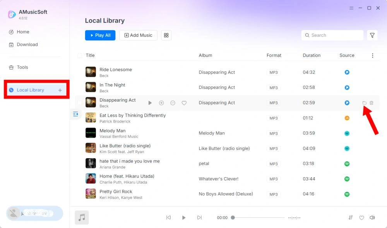
Task: Click the music note now-playing thumbnail
Action: point(82,218)
